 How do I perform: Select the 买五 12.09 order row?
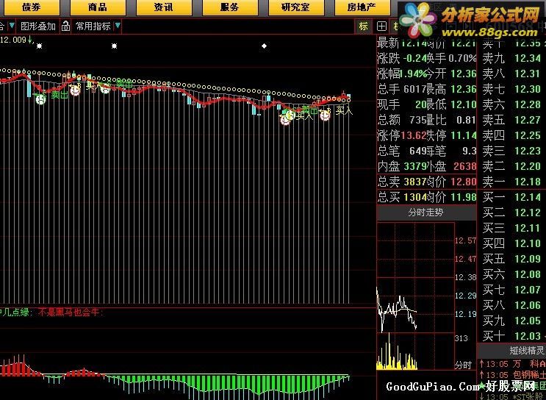pos(512,259)
